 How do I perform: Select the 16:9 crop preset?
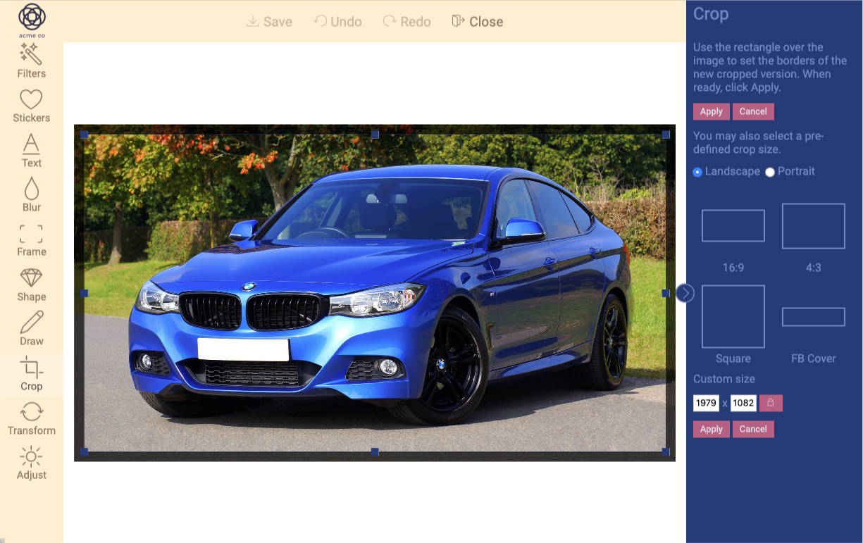click(x=733, y=225)
